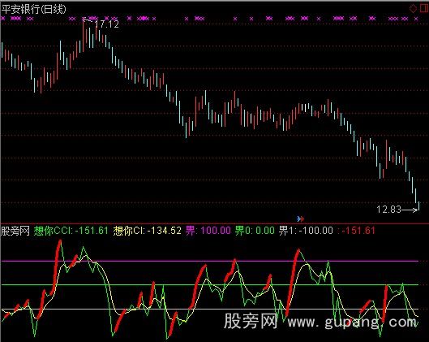Click the 界1: -100.00 white label

pos(306,231)
